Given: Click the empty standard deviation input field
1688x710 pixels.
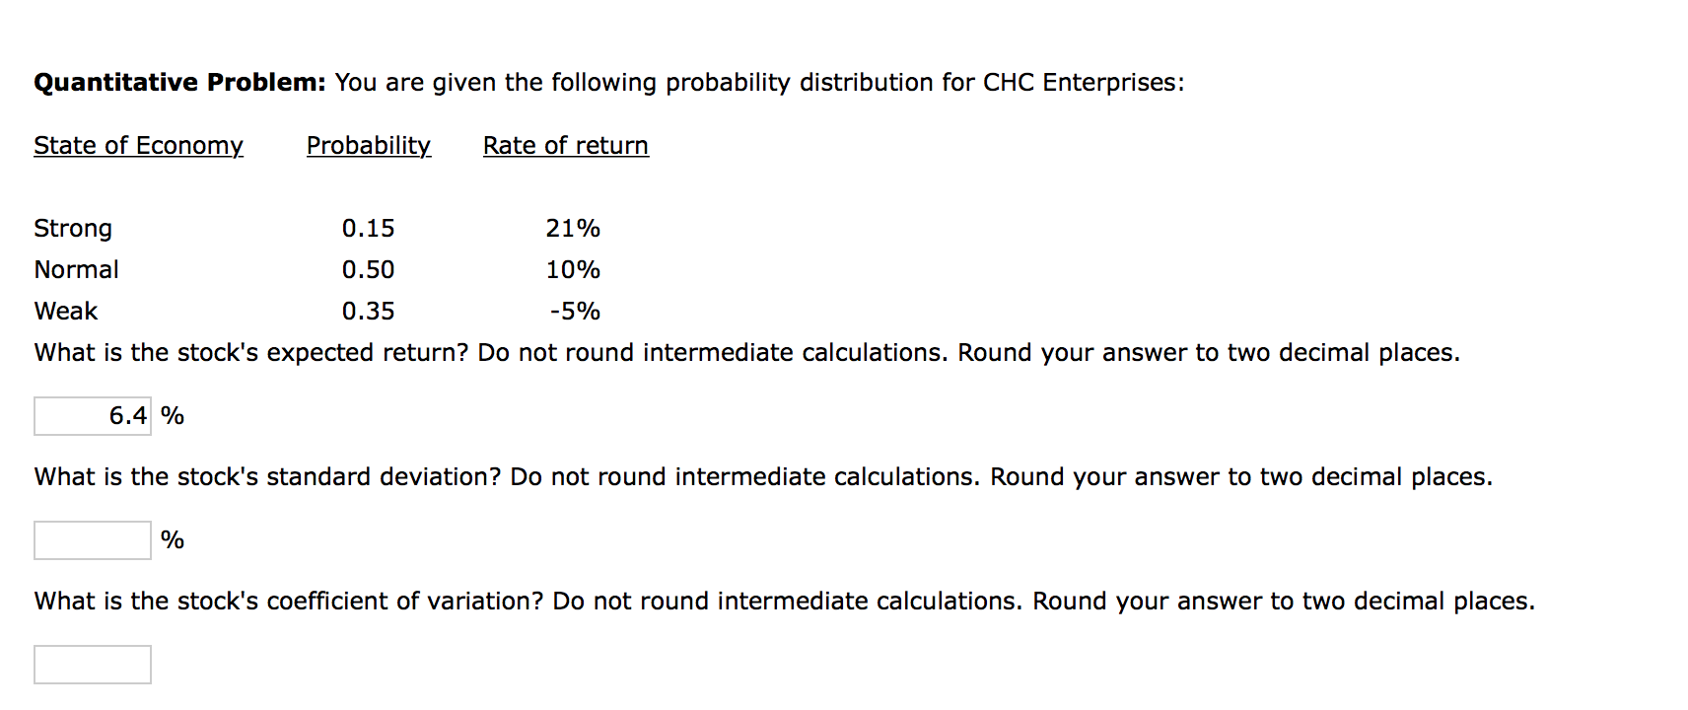Looking at the screenshot, I should pos(91,539).
